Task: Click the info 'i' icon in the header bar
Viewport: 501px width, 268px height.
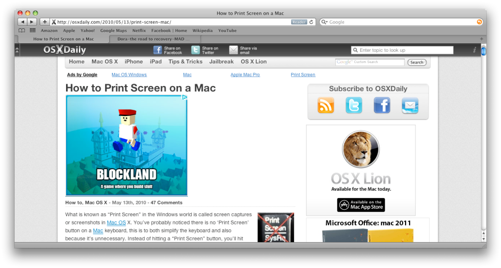Action: pos(475,50)
